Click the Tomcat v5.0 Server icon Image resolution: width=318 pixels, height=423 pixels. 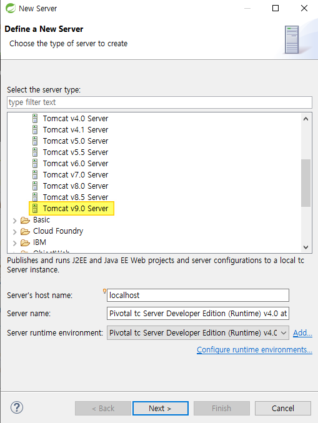pyautogui.click(x=35, y=141)
